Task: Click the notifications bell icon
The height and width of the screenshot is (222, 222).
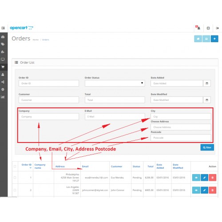Action: [198, 28]
